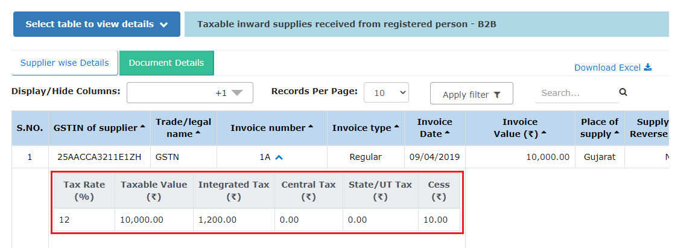The width and height of the screenshot is (675, 248).
Task: Open Display/Hide Columns dropdown
Action: [x=189, y=93]
